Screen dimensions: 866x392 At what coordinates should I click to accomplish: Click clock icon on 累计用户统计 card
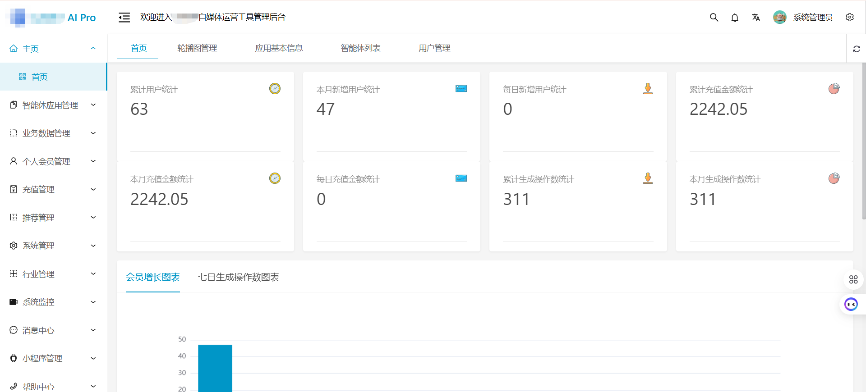[275, 88]
